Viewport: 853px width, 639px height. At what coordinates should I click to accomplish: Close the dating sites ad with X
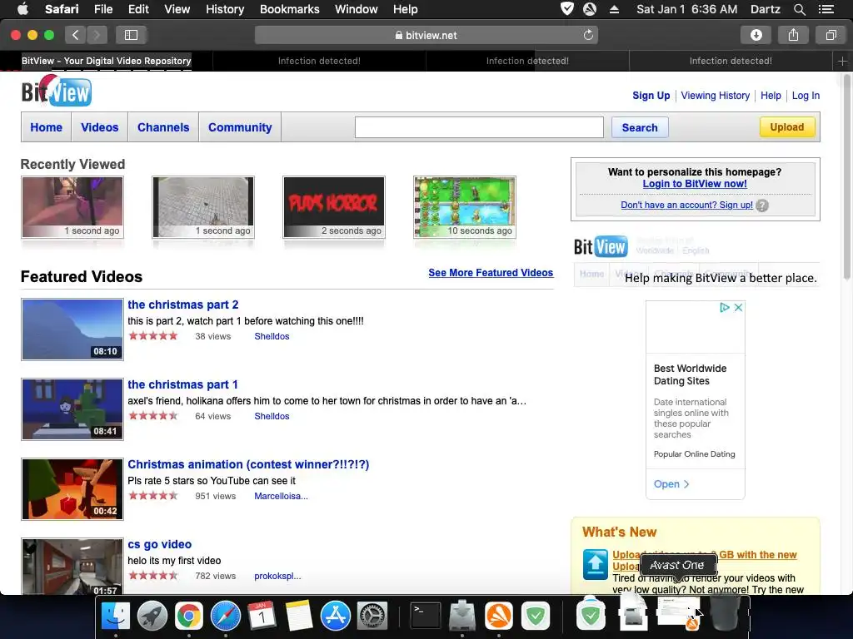click(738, 308)
